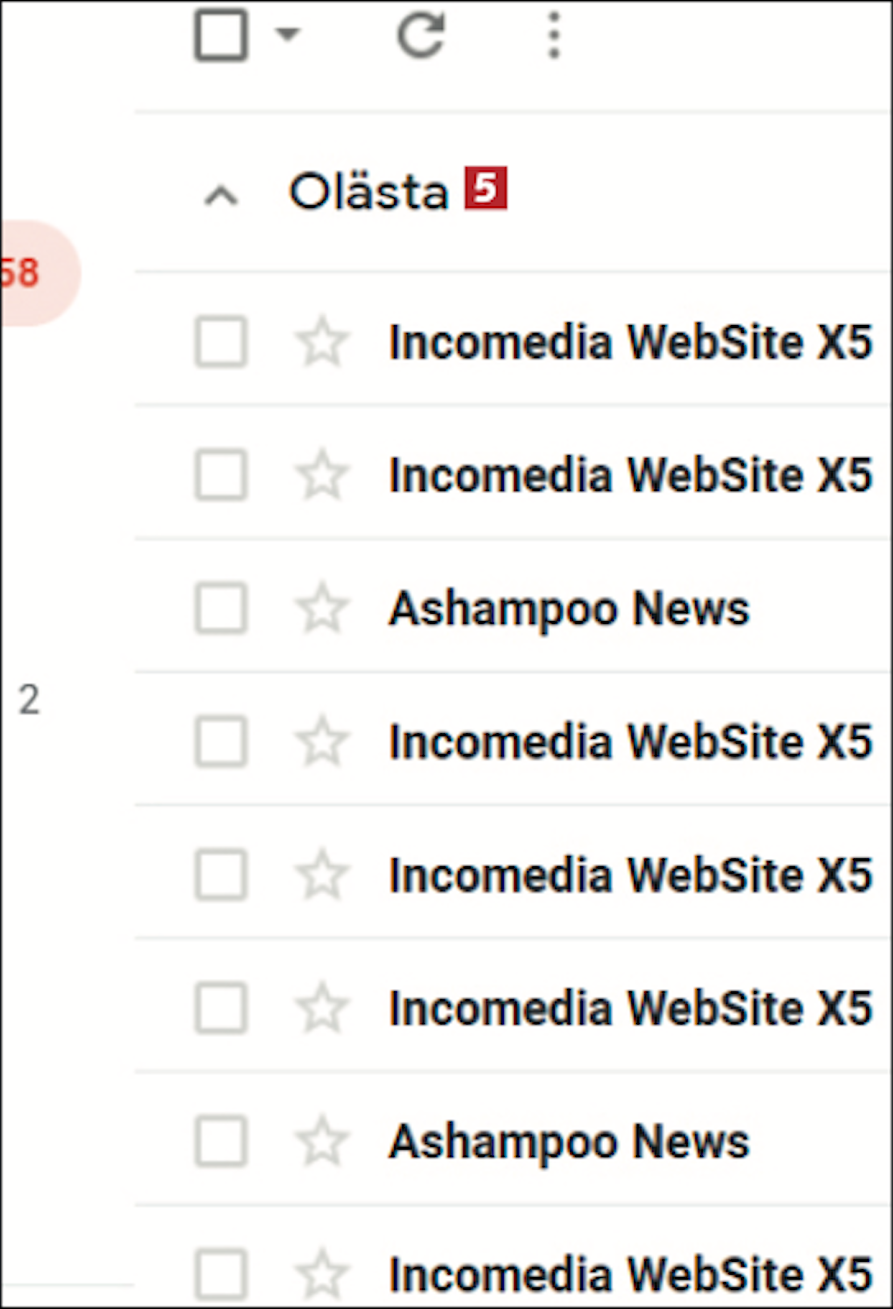Viewport: 893px width, 1309px height.
Task: Star the fifth email row
Action: pyautogui.click(x=322, y=874)
